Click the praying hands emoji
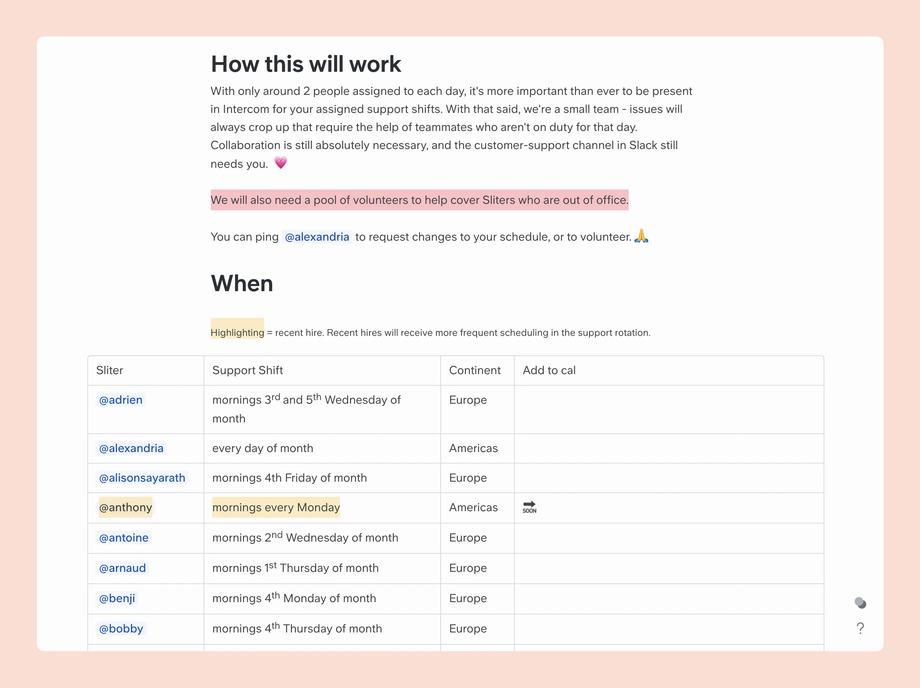Image resolution: width=920 pixels, height=688 pixels. [641, 236]
